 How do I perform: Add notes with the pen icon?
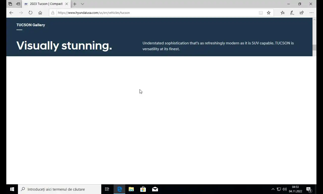click(x=292, y=13)
